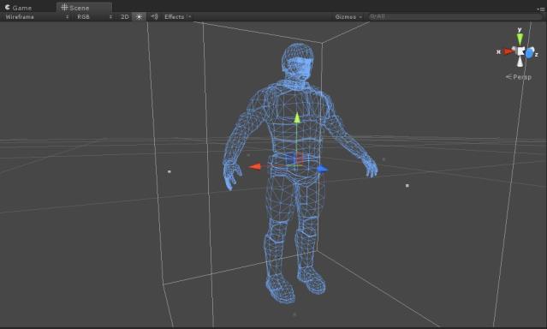Click the scene search field
547x329 pixels.
(x=455, y=16)
